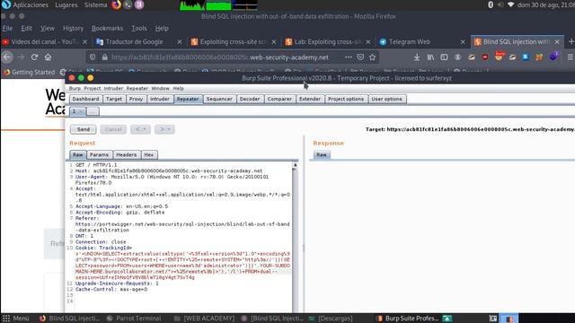575x323 pixels.
Task: Open the Decoder tab
Action: (250, 99)
